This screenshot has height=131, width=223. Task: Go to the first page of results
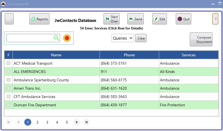pyautogui.click(x=9, y=122)
